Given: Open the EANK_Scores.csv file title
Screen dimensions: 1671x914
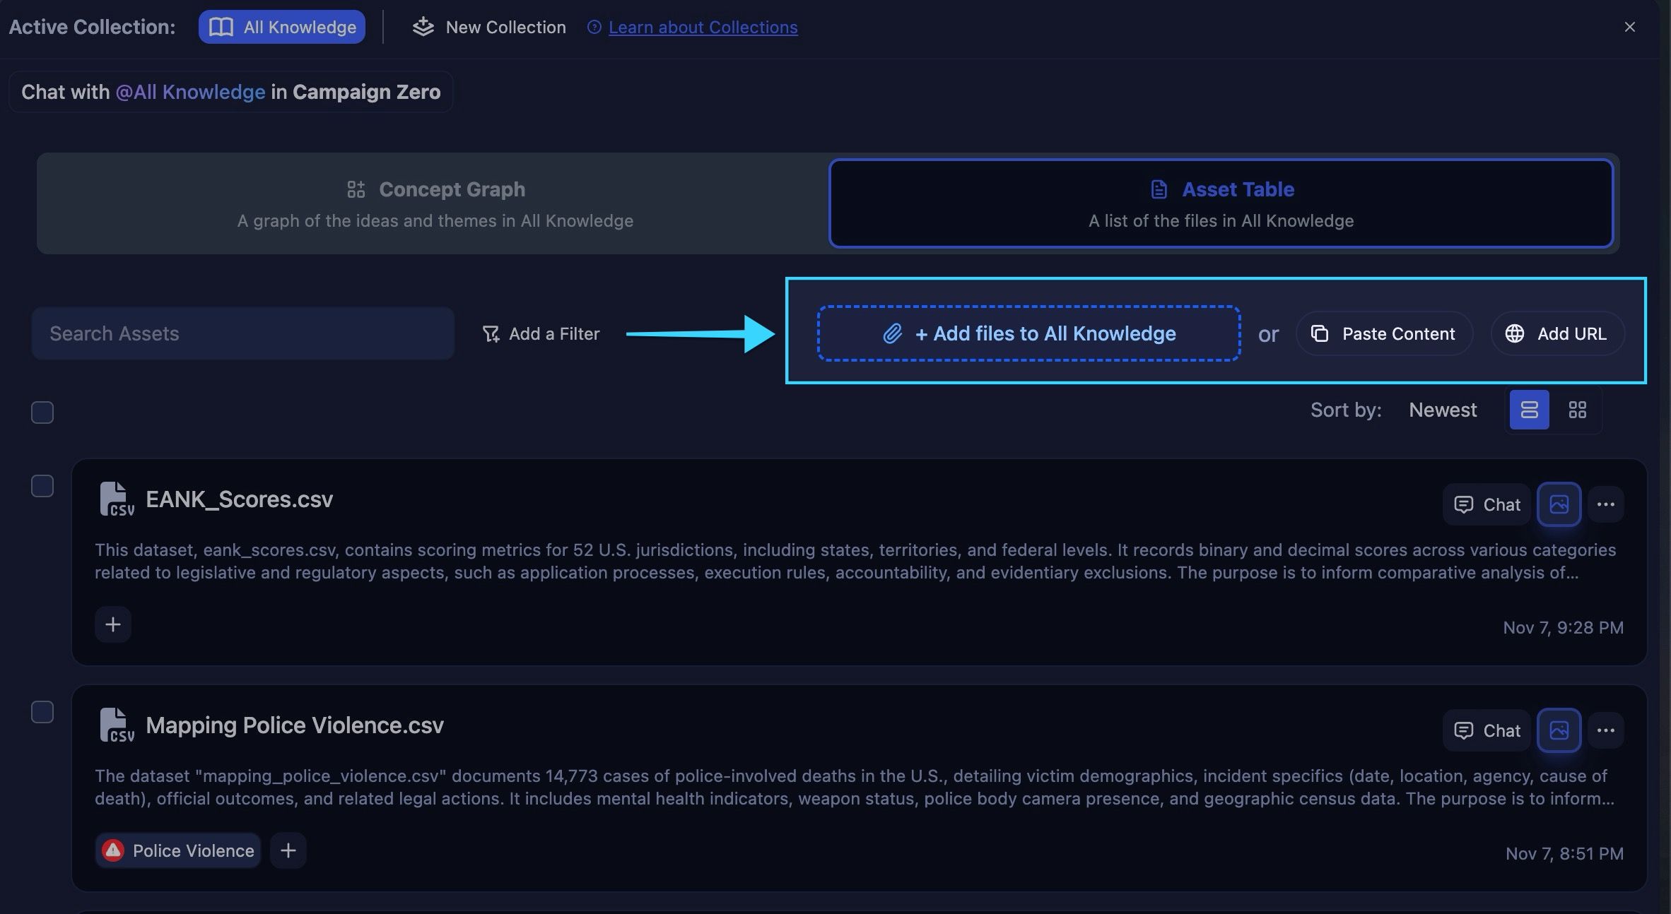Looking at the screenshot, I should coord(239,499).
